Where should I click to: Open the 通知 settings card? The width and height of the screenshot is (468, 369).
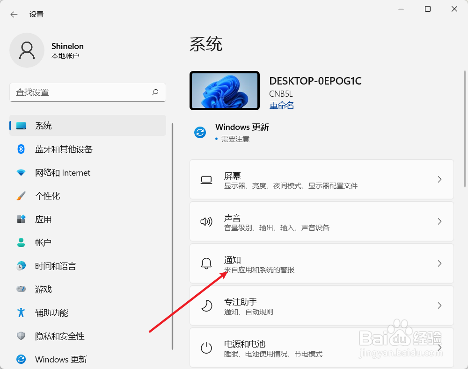pos(322,263)
